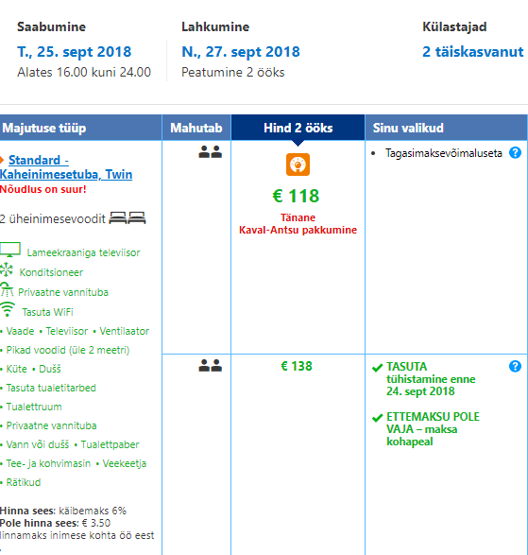
Task: Change arrival date T., 25. sept 2018
Action: [x=75, y=52]
